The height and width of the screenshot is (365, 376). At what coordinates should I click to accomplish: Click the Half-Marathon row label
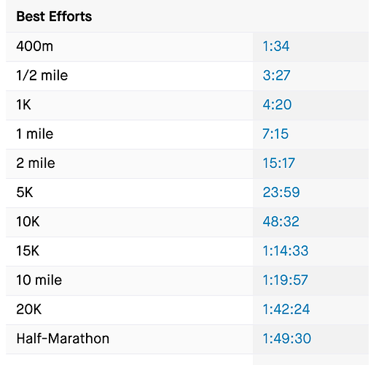tap(63, 339)
